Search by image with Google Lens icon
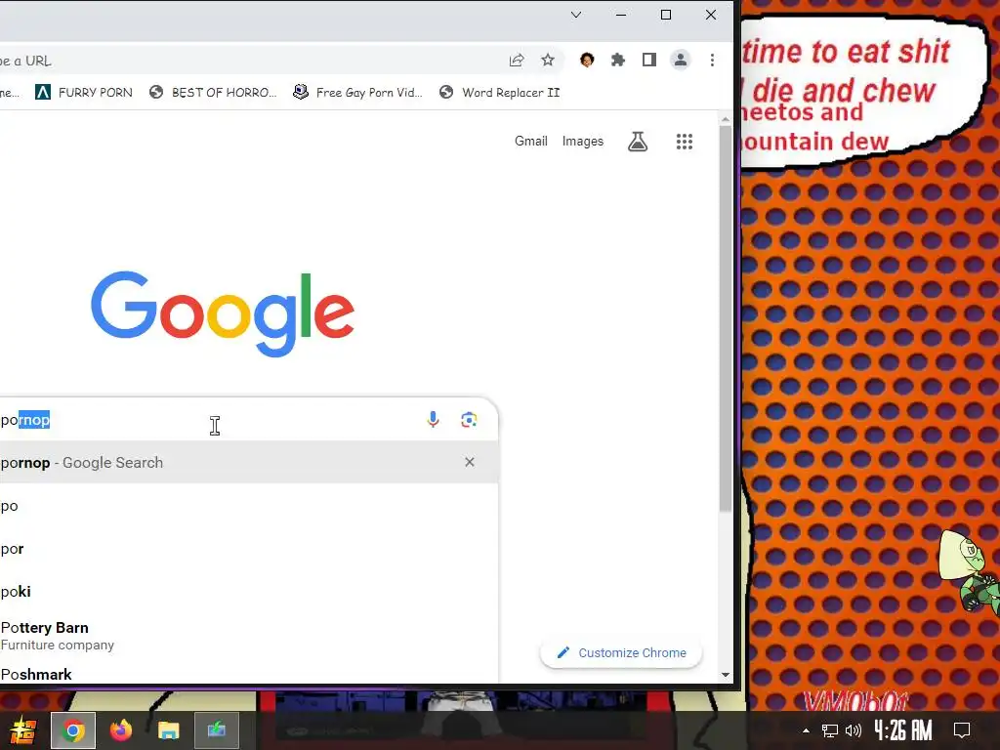The height and width of the screenshot is (750, 1000). coord(469,420)
